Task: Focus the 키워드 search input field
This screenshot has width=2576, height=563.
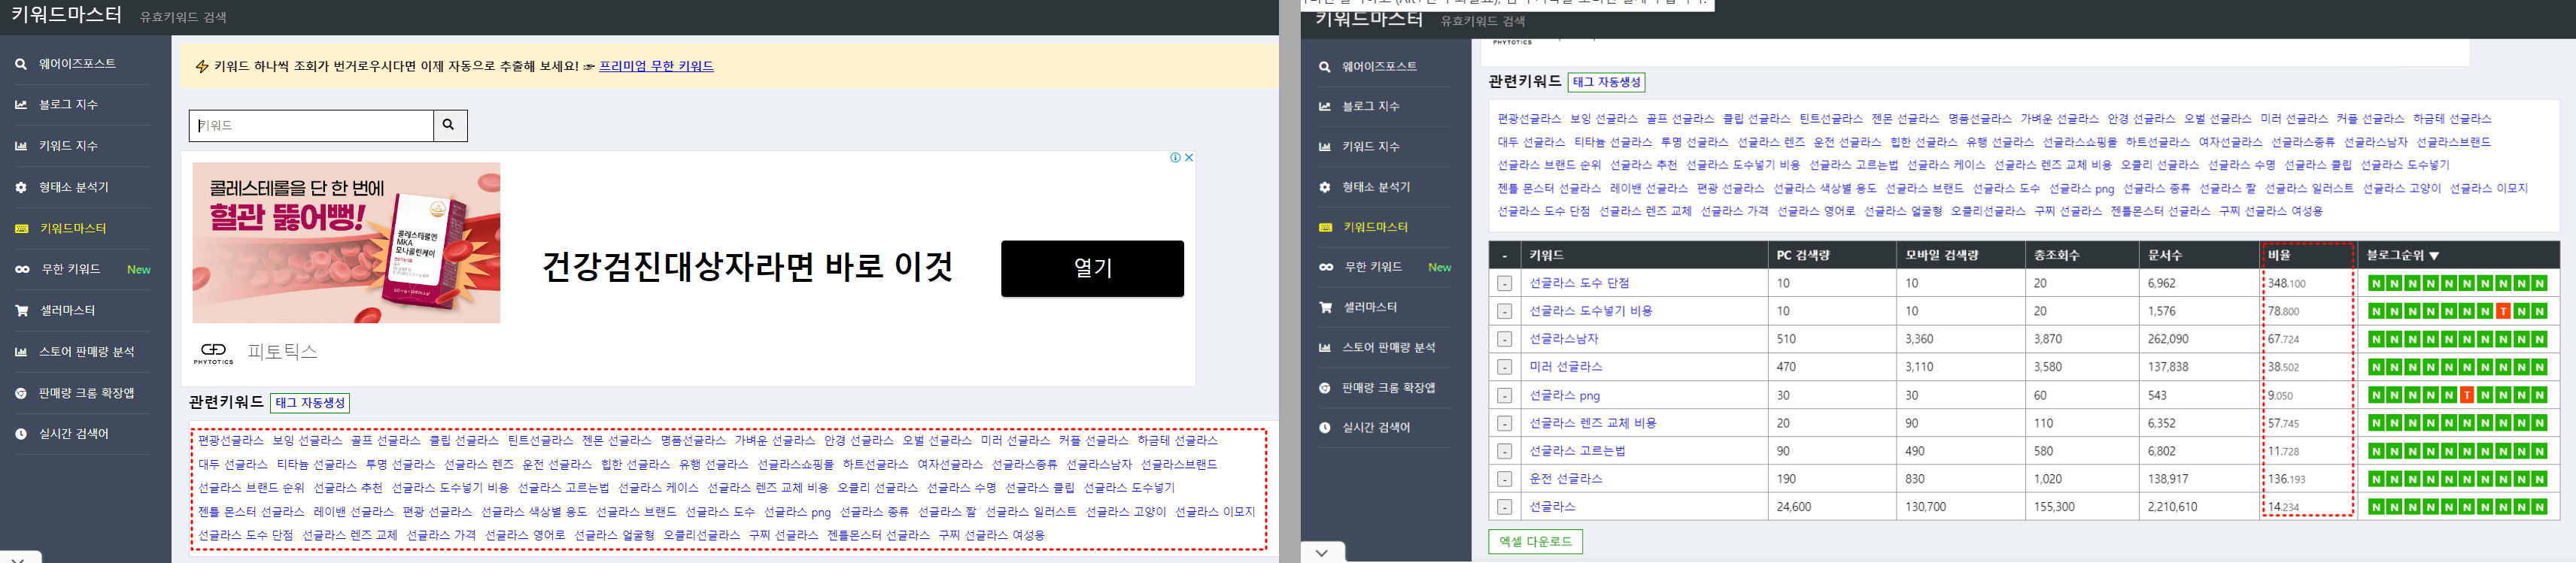Action: click(311, 125)
